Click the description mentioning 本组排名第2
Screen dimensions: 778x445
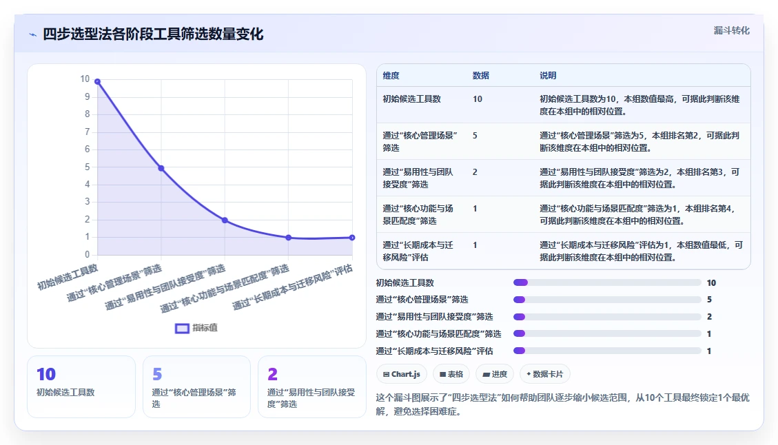[639, 141]
